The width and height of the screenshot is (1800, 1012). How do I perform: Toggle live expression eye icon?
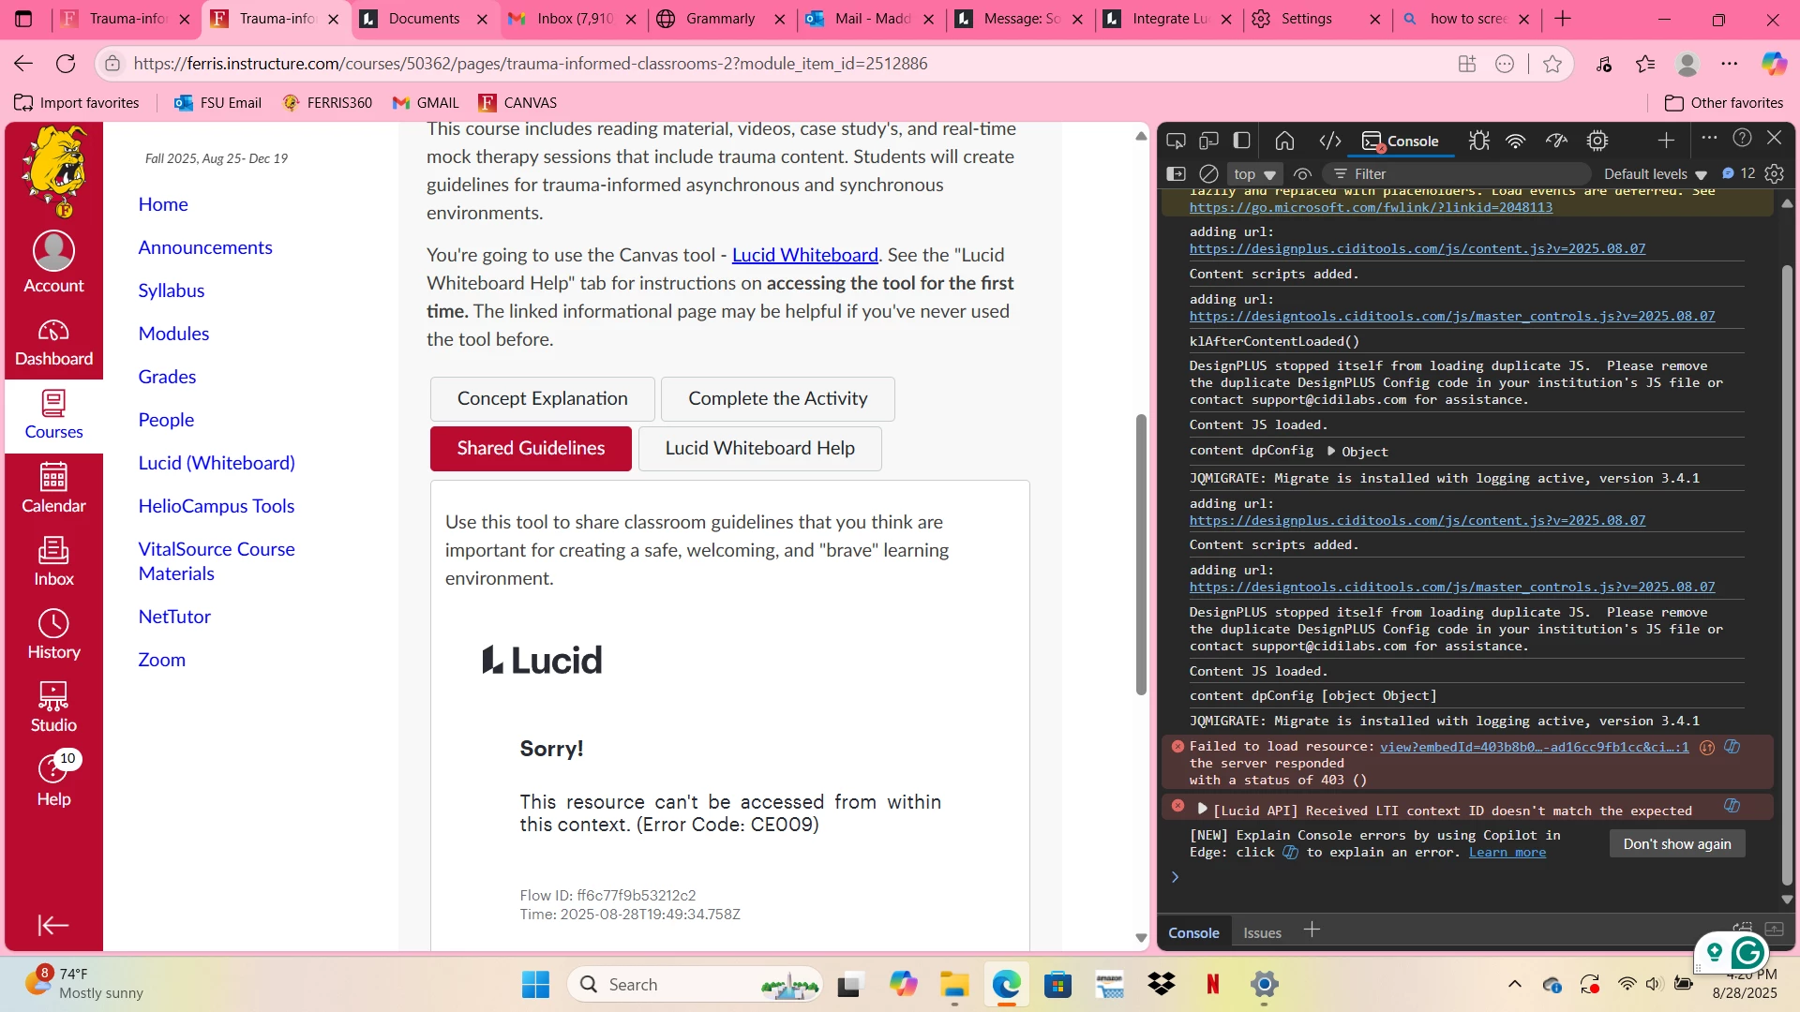(x=1302, y=173)
